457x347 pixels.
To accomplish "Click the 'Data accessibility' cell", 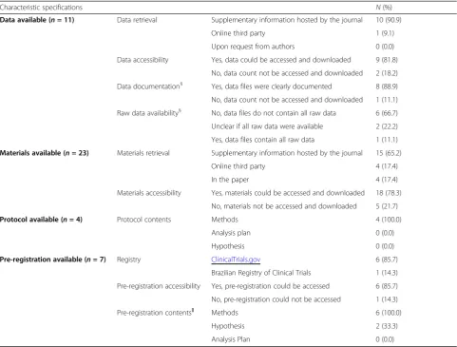I will tap(143, 60).
